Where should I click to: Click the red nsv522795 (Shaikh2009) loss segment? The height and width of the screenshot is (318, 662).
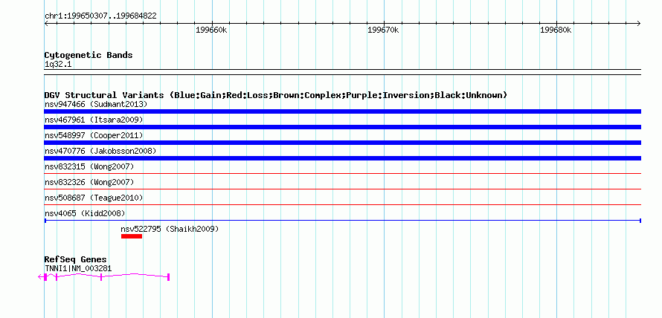132,236
